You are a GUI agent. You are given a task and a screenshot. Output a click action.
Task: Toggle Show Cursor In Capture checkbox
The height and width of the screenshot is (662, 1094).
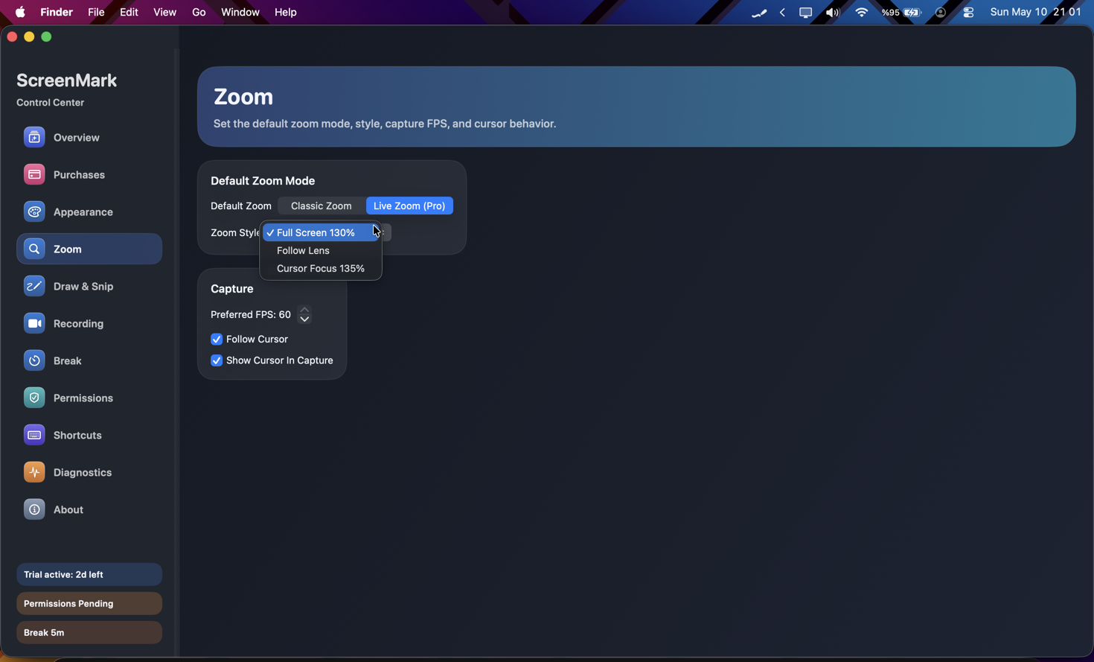coord(217,360)
